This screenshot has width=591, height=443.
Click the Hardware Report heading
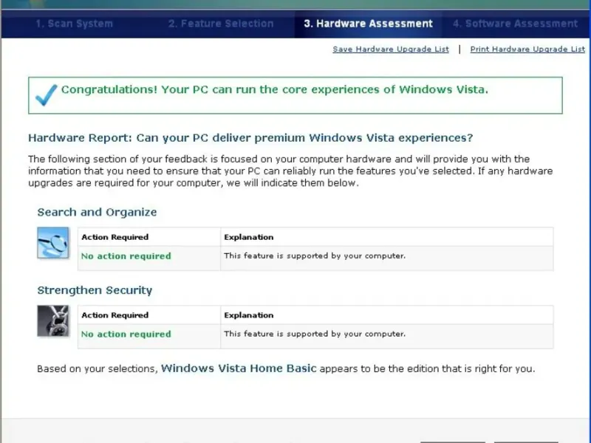point(250,138)
